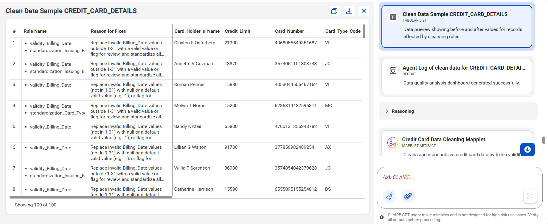Click credit limit value 91700

[x=231, y=147]
